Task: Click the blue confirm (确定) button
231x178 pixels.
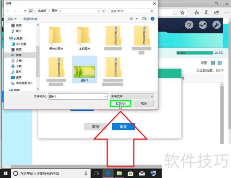Action: (123, 127)
